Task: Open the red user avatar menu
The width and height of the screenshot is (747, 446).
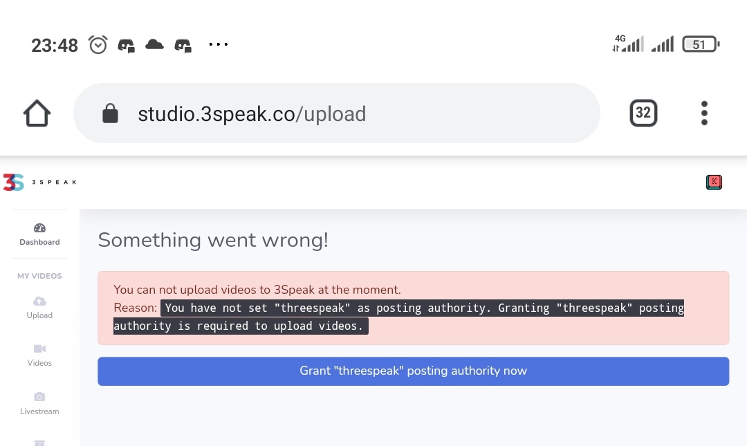Action: (x=714, y=182)
